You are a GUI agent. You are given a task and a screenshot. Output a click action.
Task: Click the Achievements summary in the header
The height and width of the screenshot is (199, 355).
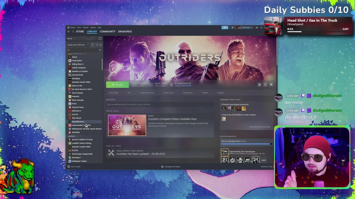tap(181, 85)
